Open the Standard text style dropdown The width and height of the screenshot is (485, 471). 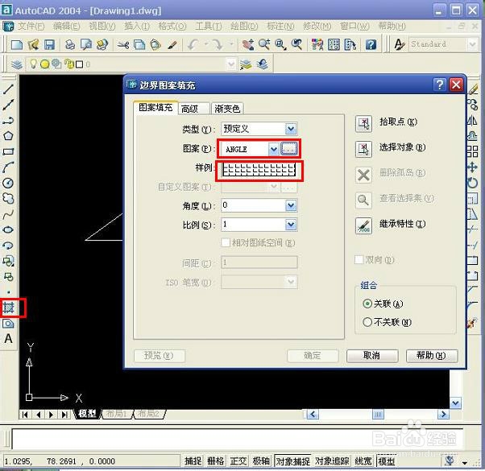472,44
